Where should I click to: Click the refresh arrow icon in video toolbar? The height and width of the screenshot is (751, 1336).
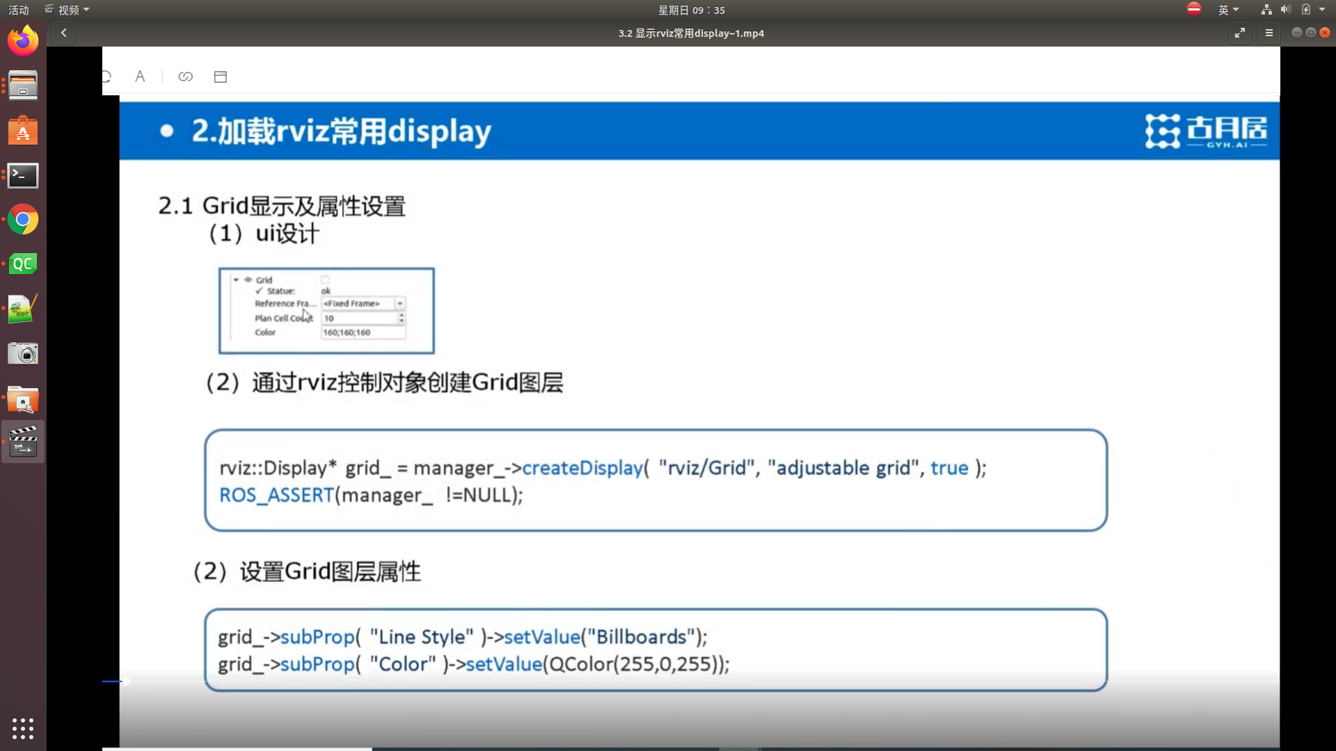point(106,76)
